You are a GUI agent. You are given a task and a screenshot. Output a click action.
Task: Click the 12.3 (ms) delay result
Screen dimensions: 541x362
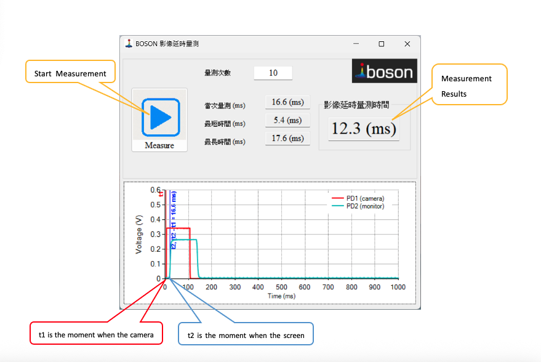click(364, 129)
